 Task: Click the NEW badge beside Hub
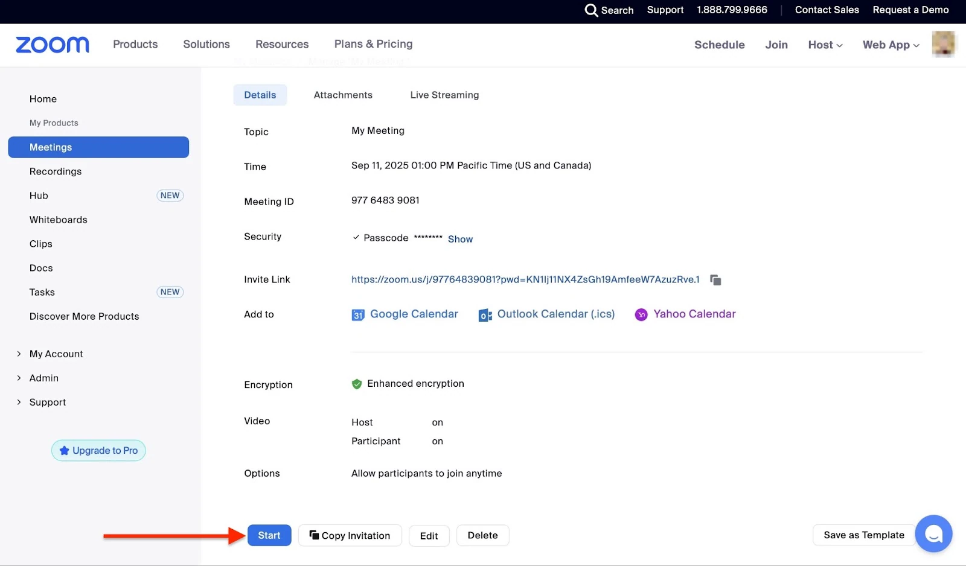[x=170, y=196]
